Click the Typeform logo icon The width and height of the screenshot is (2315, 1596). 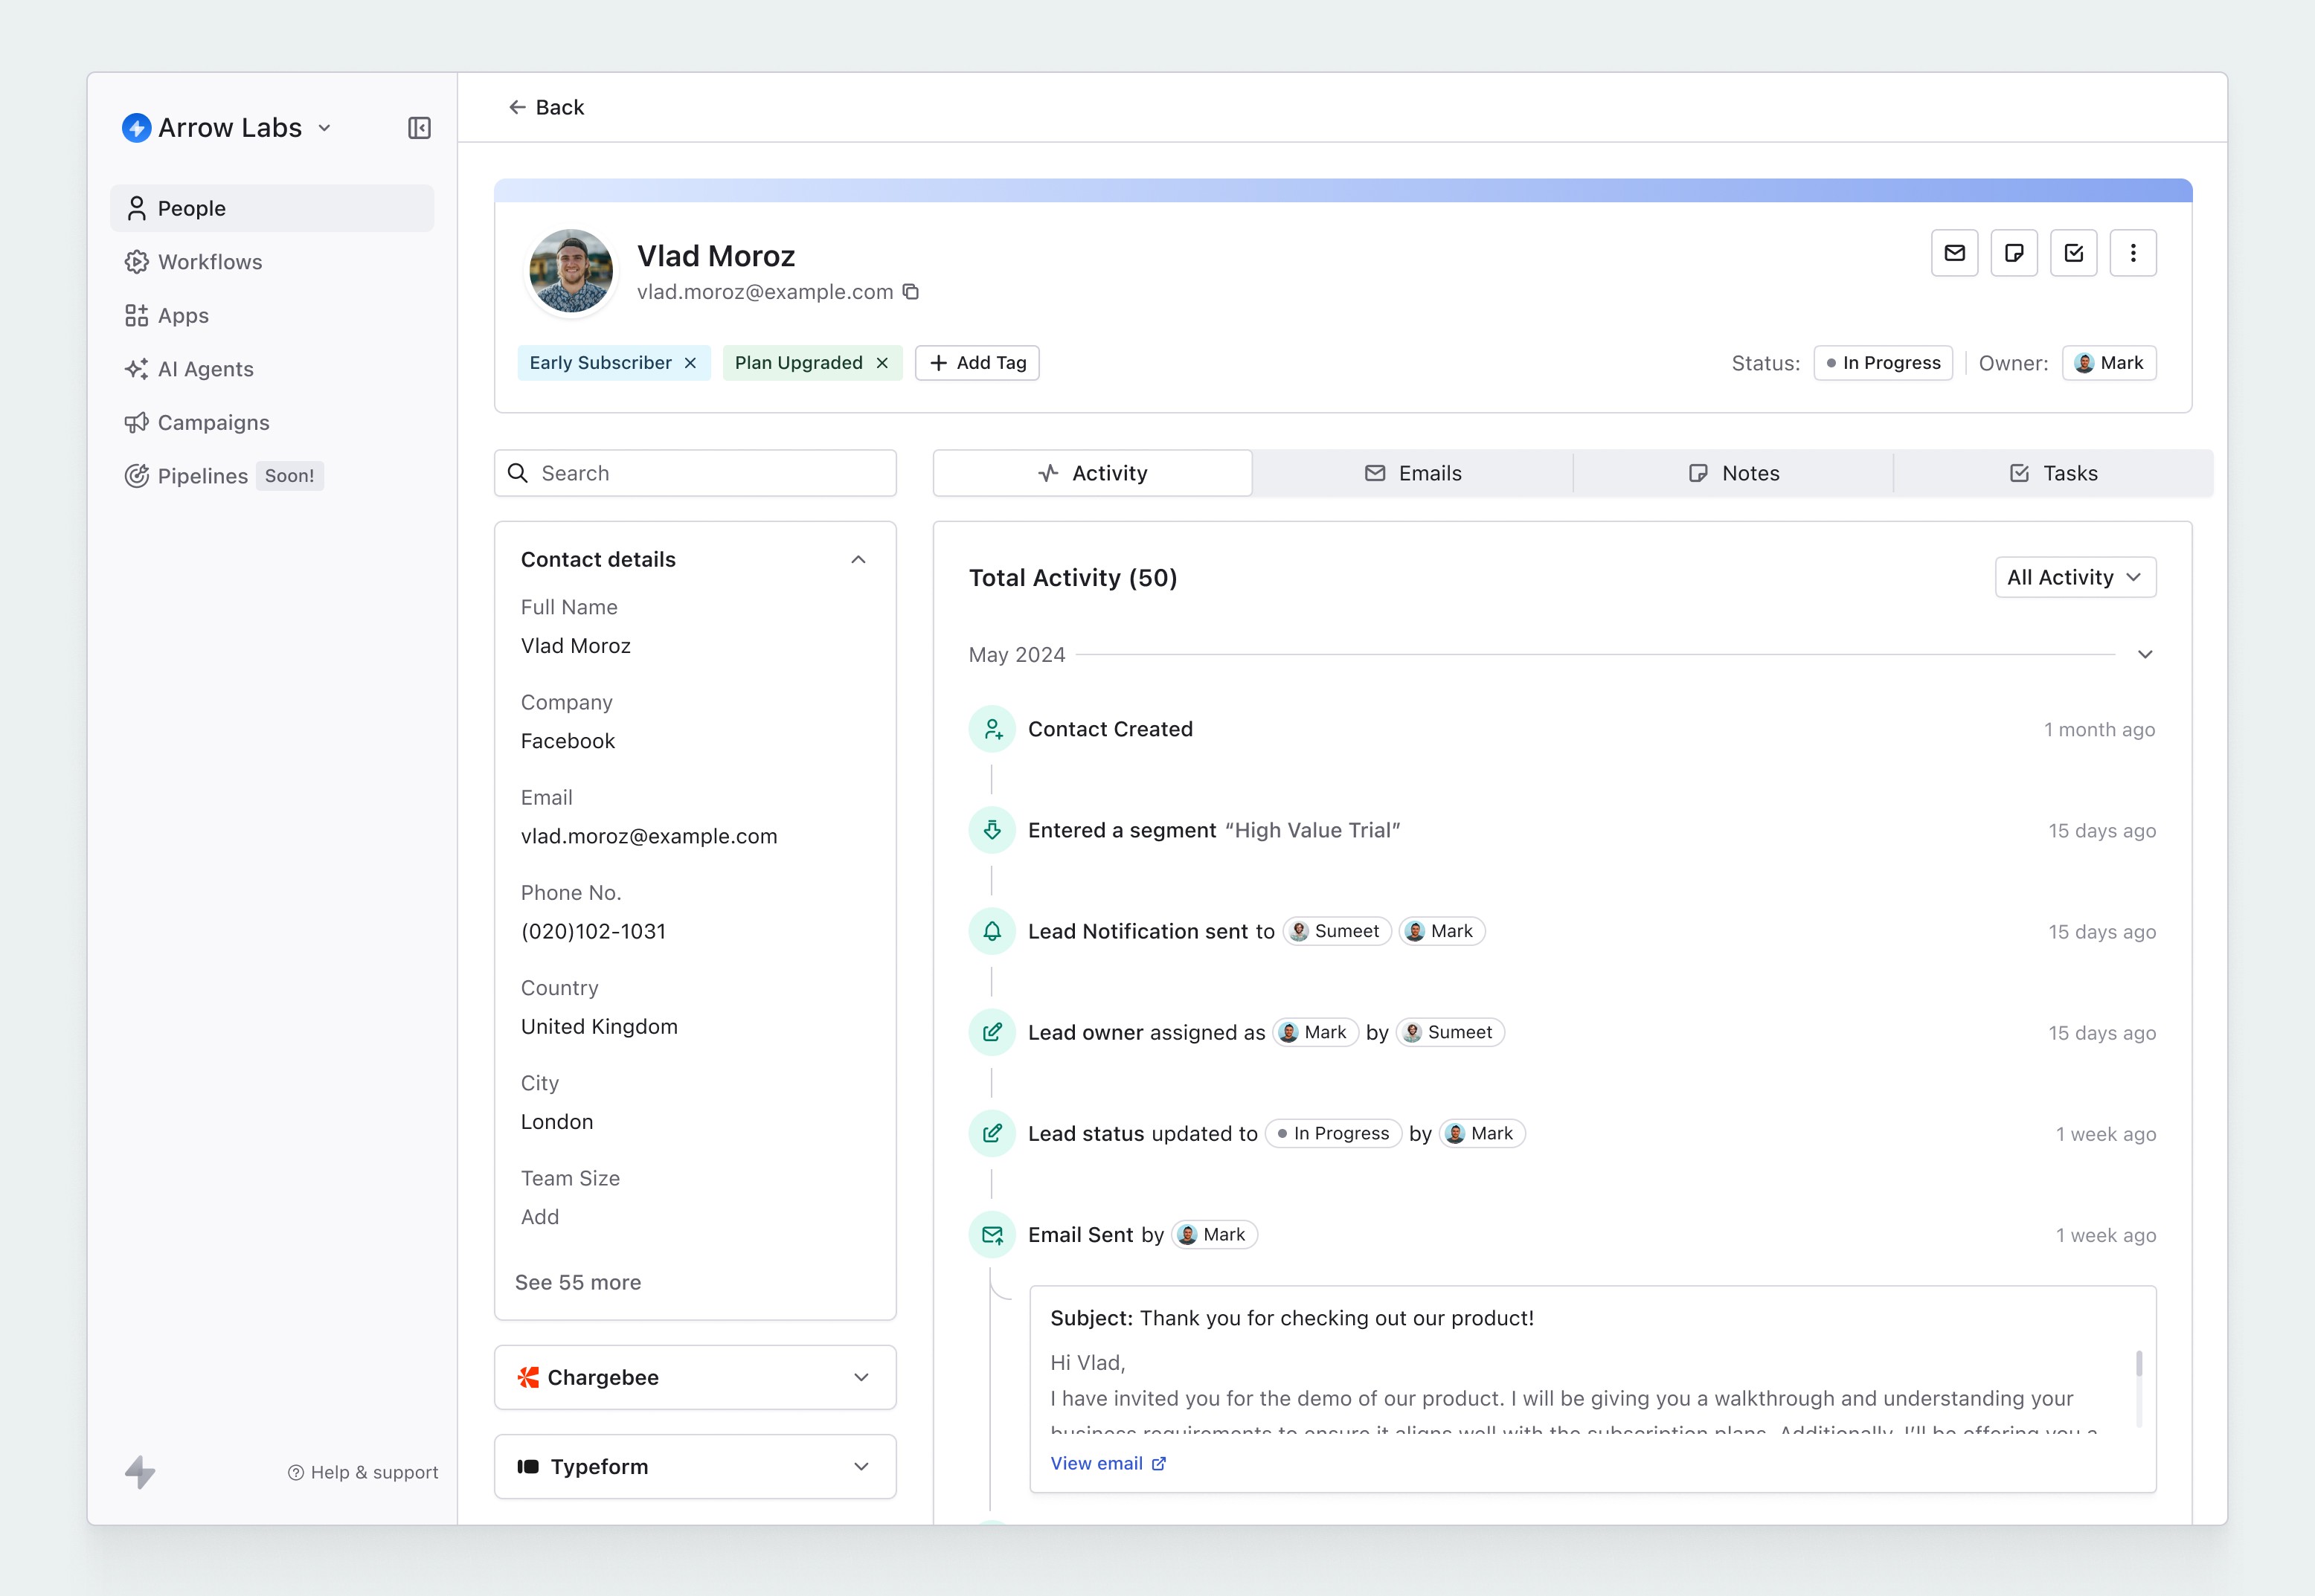click(528, 1466)
